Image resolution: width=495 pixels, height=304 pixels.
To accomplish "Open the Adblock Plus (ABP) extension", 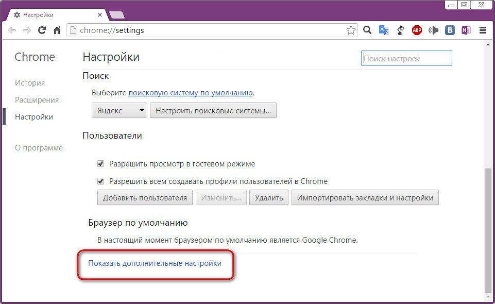I will 417,30.
